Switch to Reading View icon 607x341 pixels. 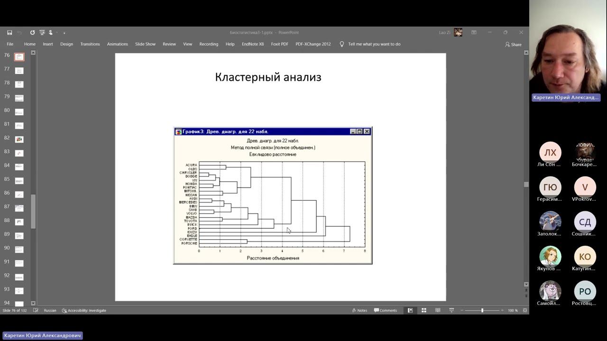point(438,311)
